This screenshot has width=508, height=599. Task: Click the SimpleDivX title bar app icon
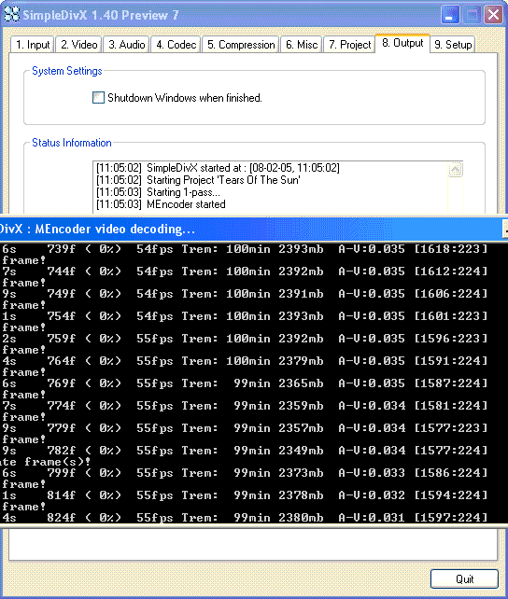tap(11, 15)
